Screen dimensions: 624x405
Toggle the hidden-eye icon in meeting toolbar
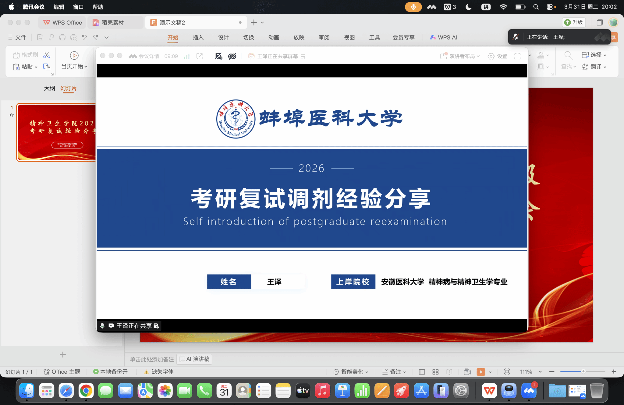pos(232,56)
